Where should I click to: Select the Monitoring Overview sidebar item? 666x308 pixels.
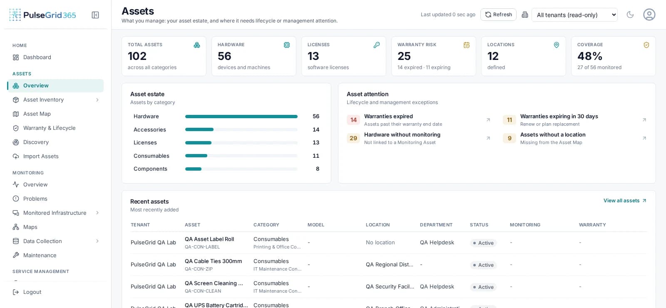click(x=55, y=185)
